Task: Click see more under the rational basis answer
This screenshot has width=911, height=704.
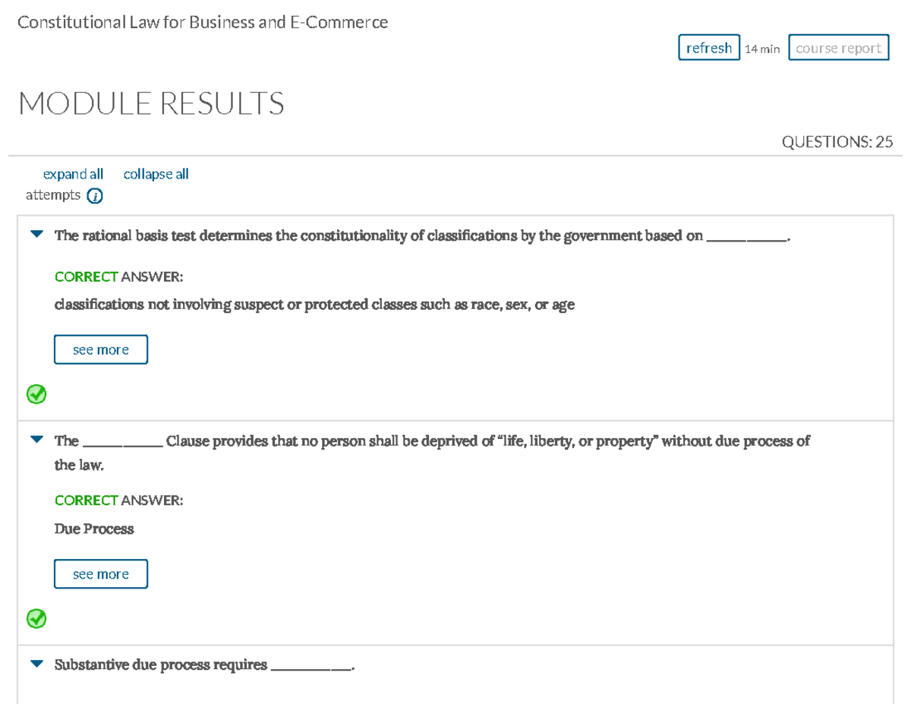Action: click(x=100, y=349)
